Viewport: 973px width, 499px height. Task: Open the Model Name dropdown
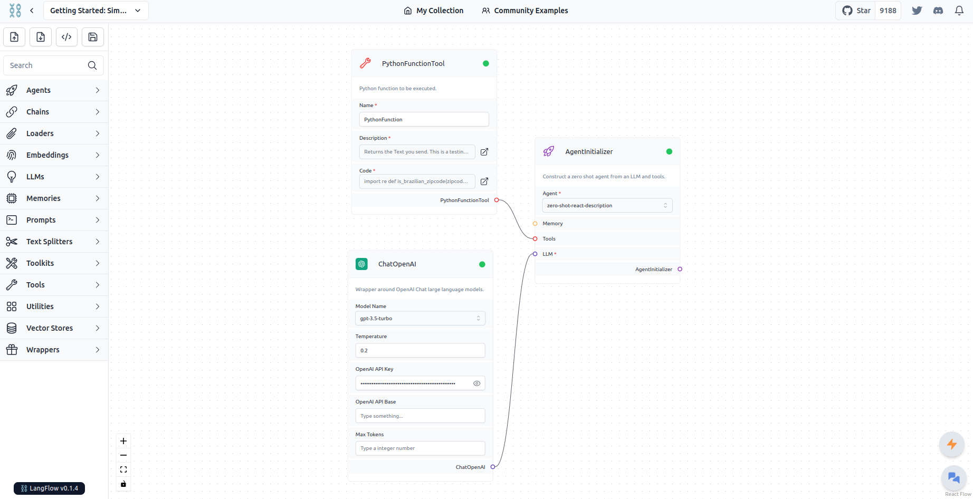coord(420,319)
